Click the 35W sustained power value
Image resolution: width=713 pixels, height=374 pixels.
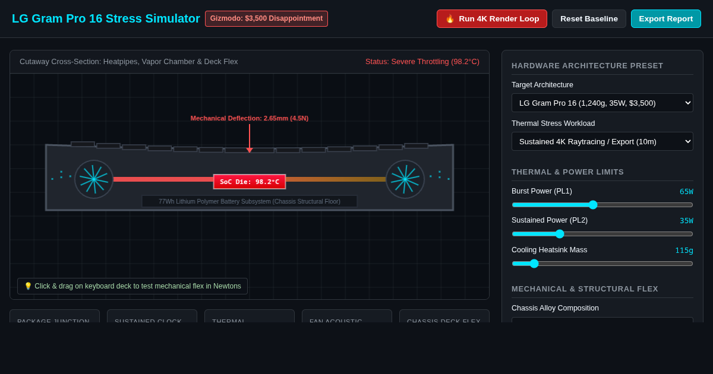coord(686,221)
